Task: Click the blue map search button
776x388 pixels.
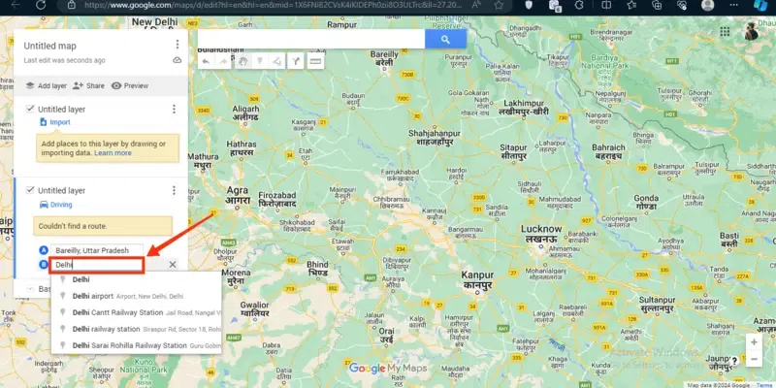Action: (x=445, y=39)
